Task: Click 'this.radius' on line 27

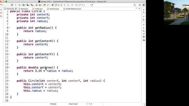Action: [x=32, y=91]
